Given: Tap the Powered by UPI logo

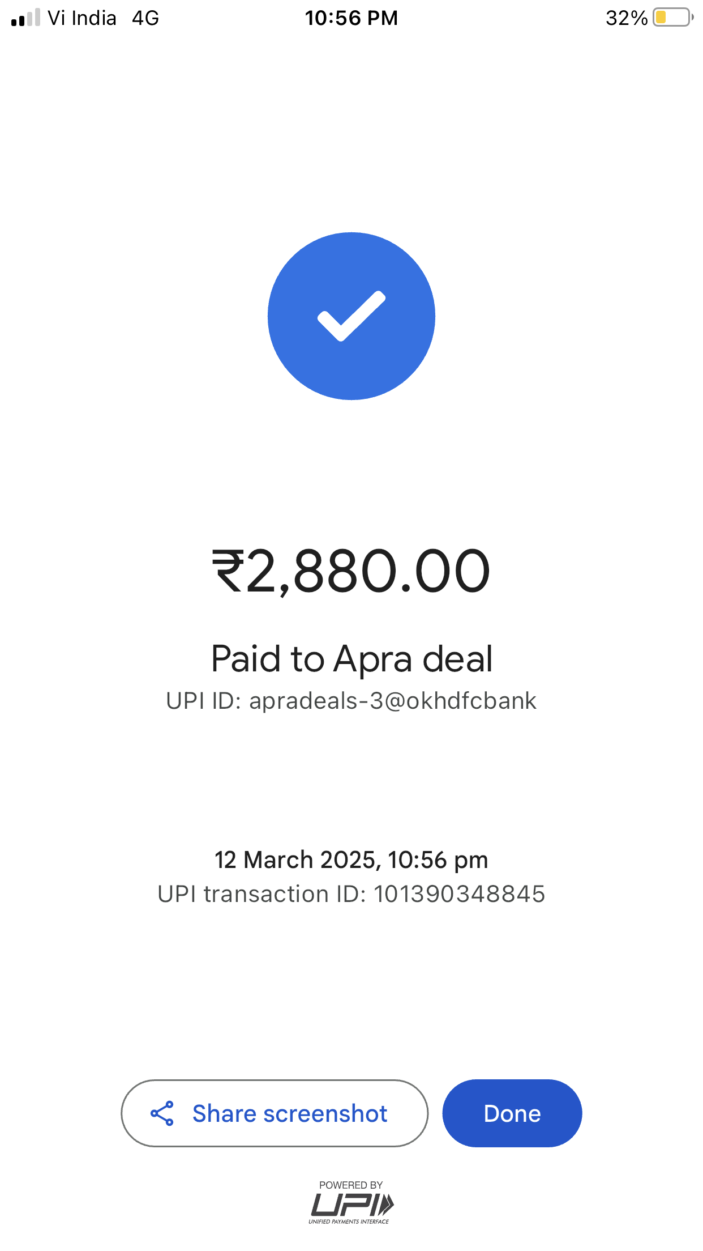Looking at the screenshot, I should [351, 1202].
